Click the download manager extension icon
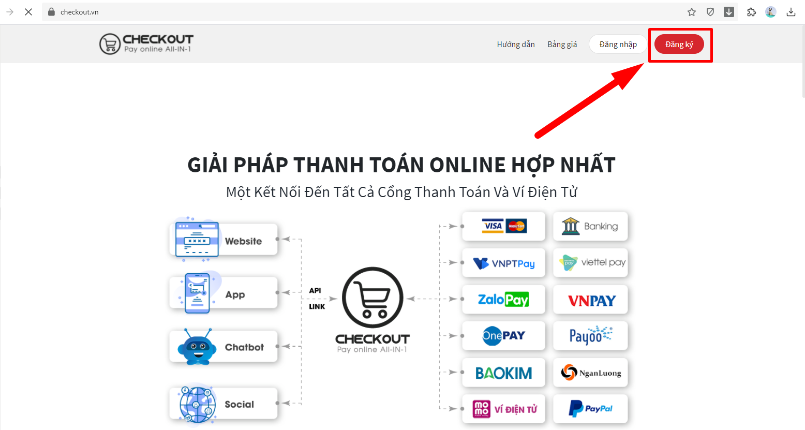 (x=729, y=12)
